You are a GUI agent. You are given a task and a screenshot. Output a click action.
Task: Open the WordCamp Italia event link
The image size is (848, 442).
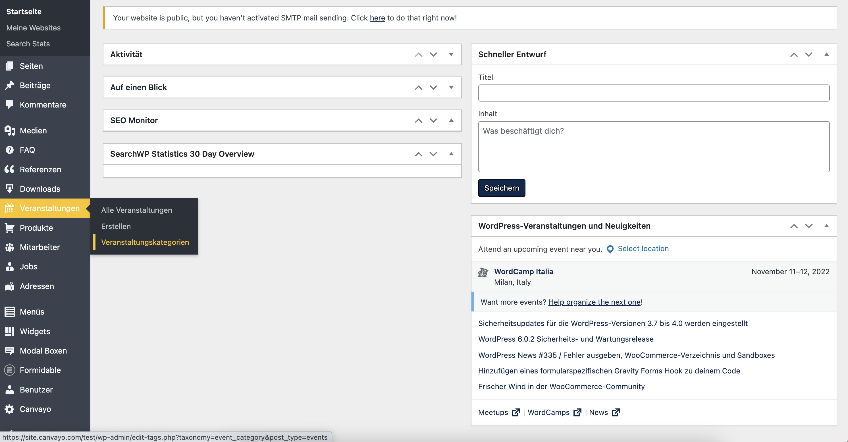[523, 271]
